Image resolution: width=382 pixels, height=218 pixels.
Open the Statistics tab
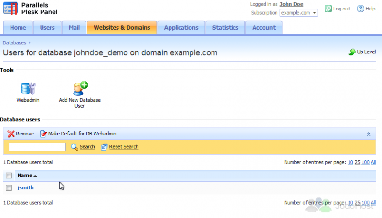(225, 28)
